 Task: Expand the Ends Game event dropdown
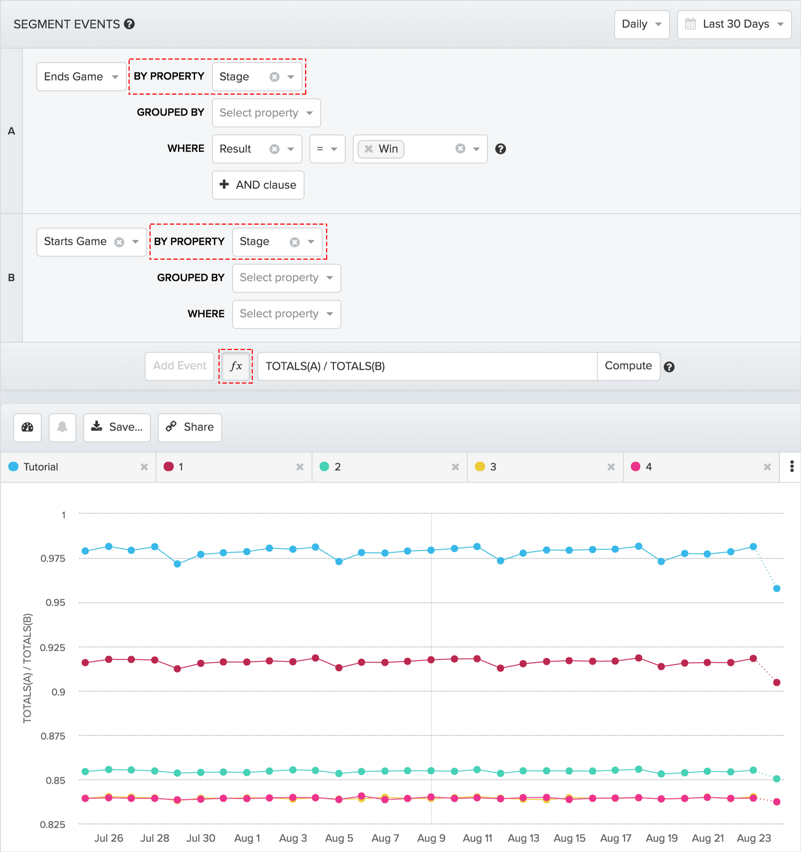coord(81,77)
